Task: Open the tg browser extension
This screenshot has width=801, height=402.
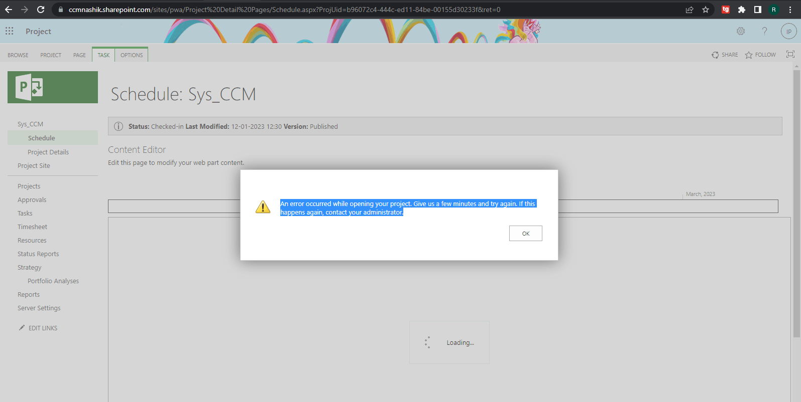Action: 726,10
